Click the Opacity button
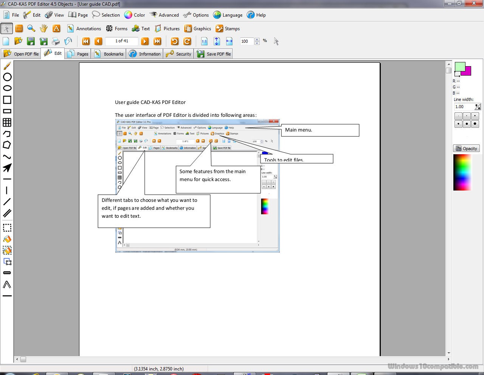The width and height of the screenshot is (484, 375). point(466,149)
